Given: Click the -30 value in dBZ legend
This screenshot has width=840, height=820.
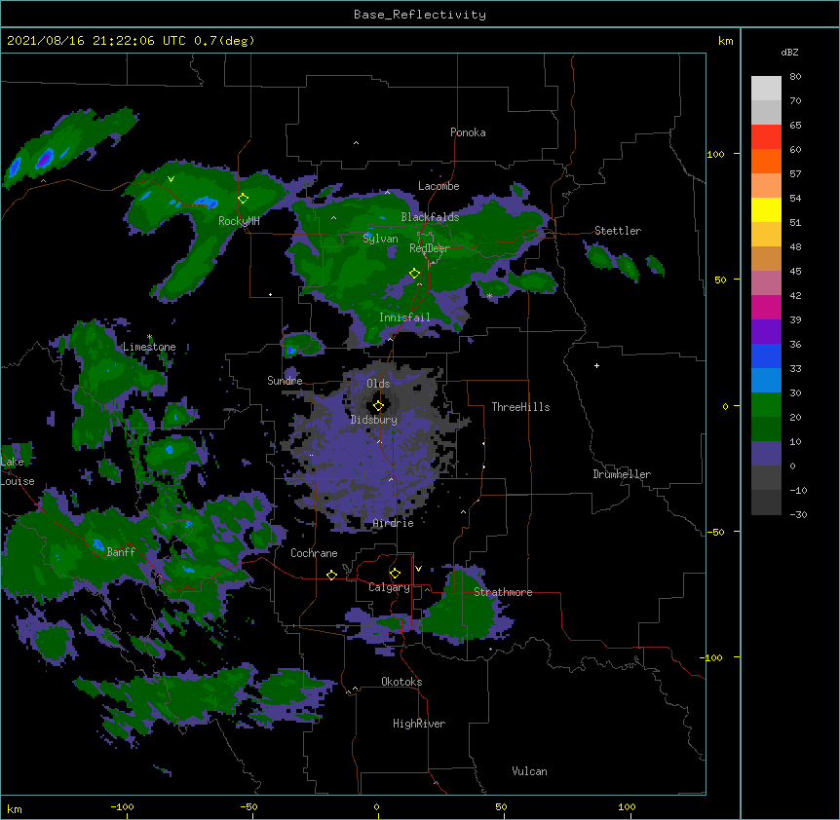Looking at the screenshot, I should (x=798, y=515).
